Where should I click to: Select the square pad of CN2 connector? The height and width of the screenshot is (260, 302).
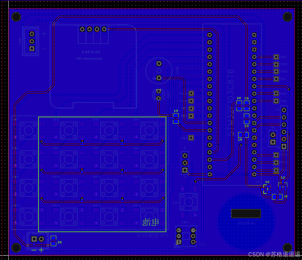click(34, 239)
